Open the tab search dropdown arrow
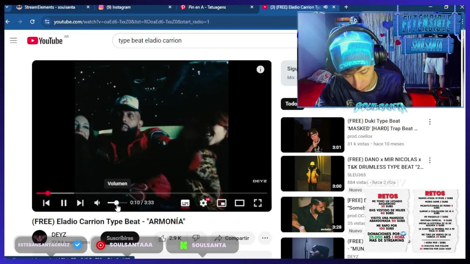470x264 pixels. (x=7, y=7)
